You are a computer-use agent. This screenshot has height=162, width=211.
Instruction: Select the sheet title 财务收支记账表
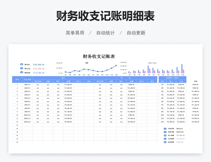click(99, 56)
